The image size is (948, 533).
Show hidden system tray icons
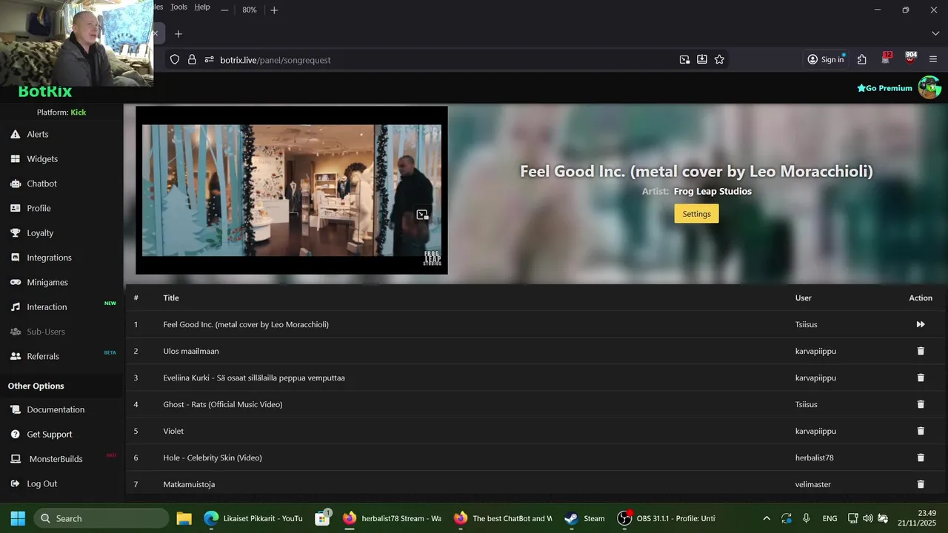pos(767,518)
